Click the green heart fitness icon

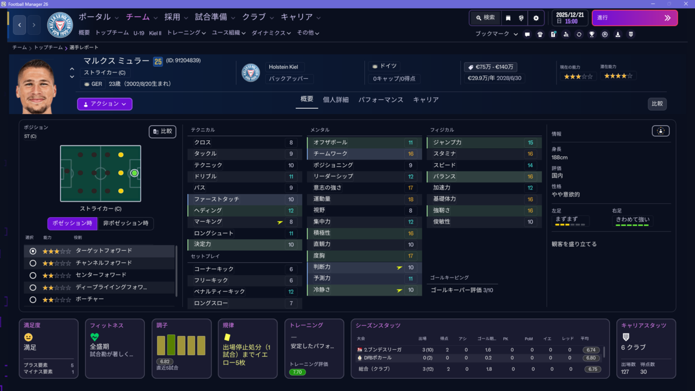click(94, 337)
